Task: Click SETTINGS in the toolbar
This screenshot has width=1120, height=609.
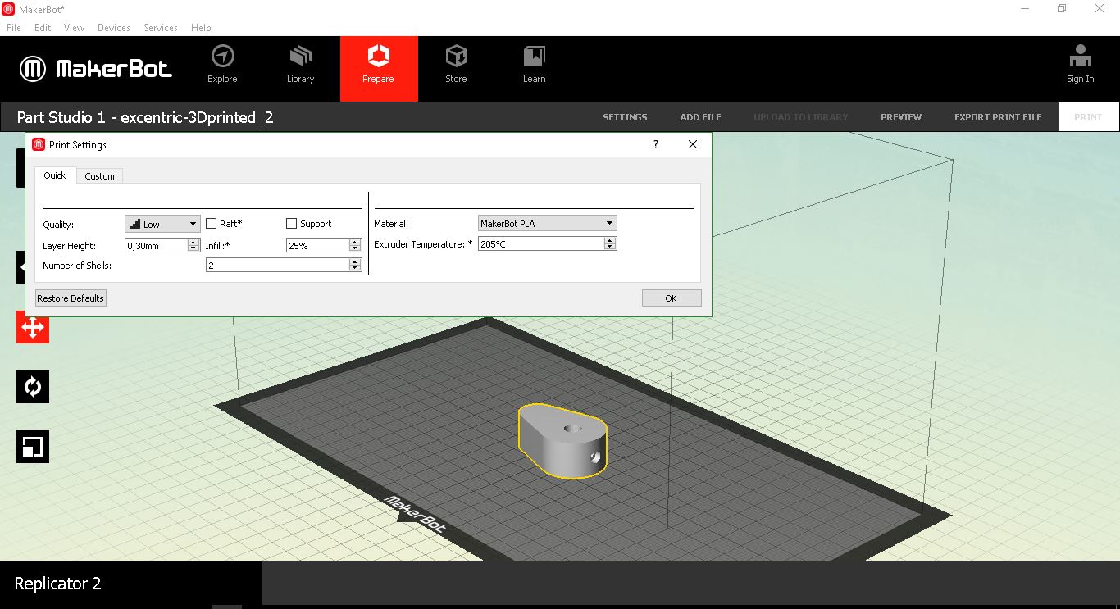Action: [625, 117]
